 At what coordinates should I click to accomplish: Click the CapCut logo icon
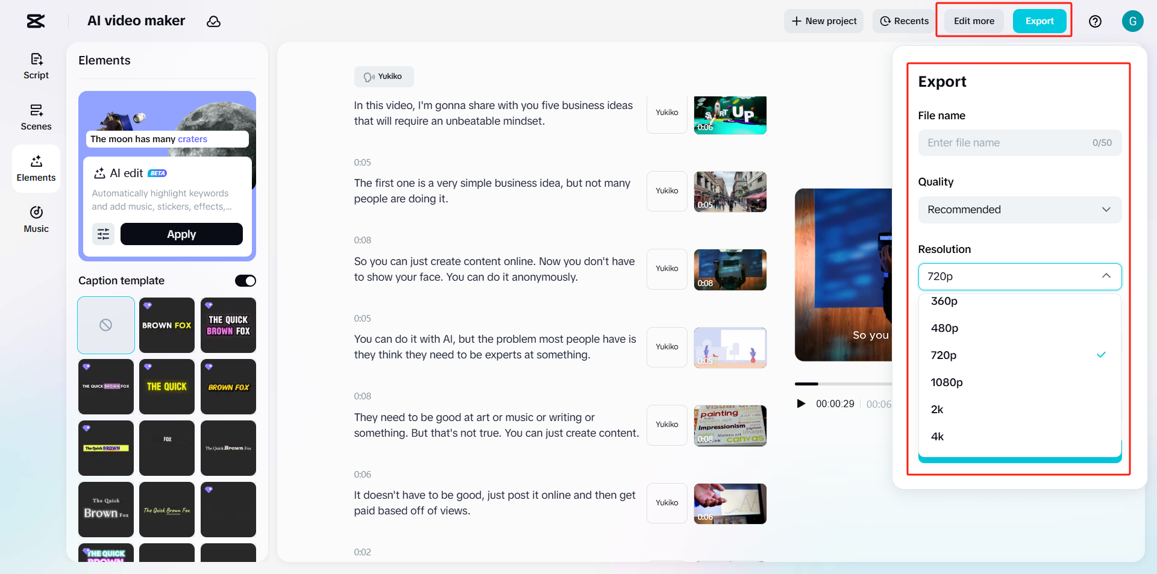coord(36,21)
